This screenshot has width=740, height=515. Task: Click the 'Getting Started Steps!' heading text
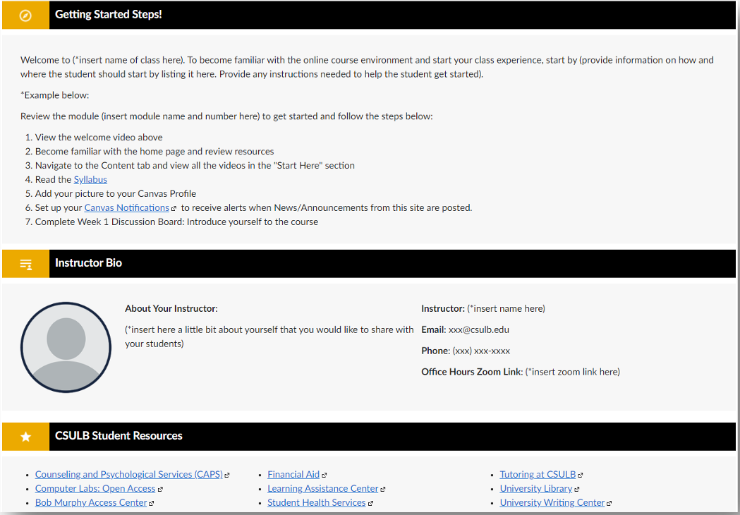pos(109,15)
